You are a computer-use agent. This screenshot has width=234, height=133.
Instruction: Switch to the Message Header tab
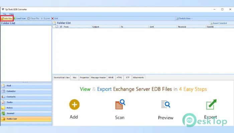click(99, 77)
